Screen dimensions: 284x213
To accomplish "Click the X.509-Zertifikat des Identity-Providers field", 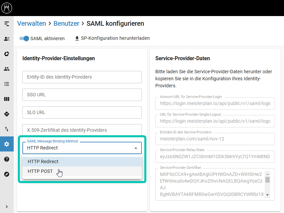I will coord(82,130).
